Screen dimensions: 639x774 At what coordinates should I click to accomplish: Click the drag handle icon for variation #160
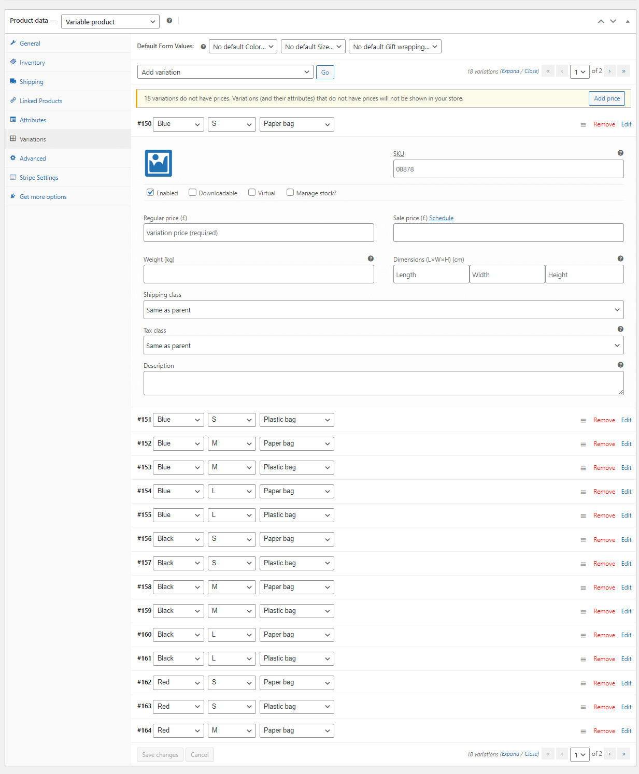583,636
